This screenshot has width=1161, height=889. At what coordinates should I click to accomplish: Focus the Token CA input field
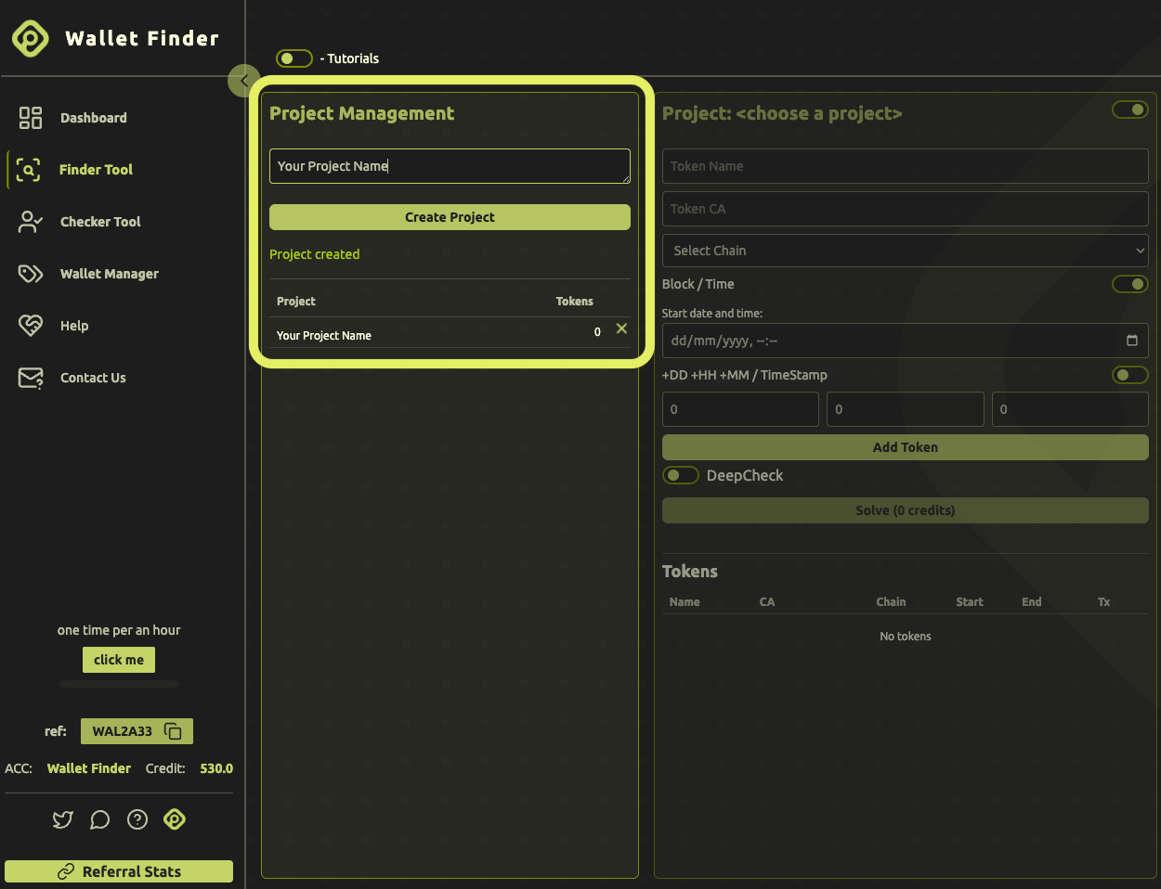pyautogui.click(x=905, y=209)
